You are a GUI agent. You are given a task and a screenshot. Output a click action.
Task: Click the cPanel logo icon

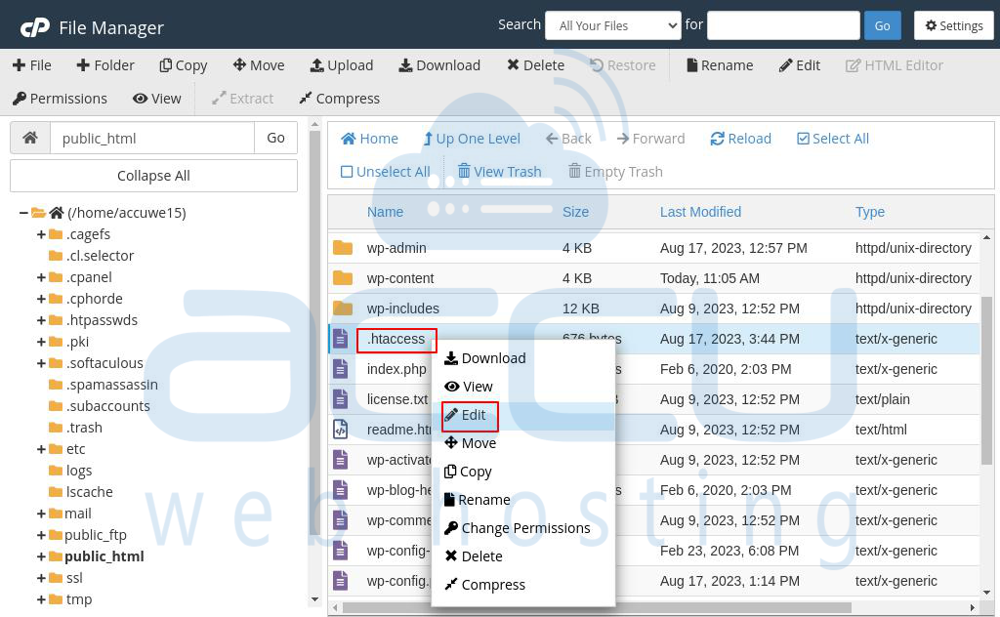(x=34, y=27)
